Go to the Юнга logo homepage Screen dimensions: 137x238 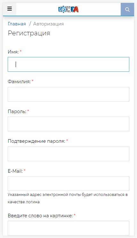tap(68, 10)
